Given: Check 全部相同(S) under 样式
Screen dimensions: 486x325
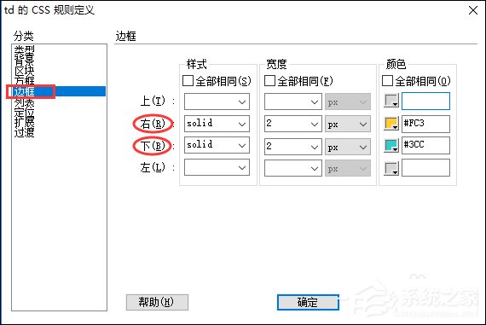Looking at the screenshot, I should tap(188, 81).
